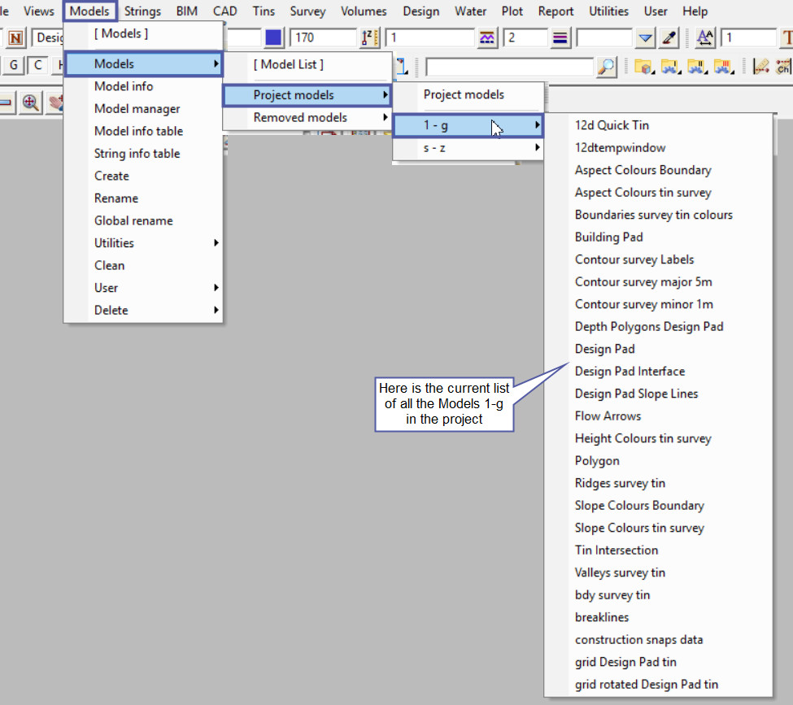Click the N name icon in toolbar
793x705 pixels.
(16, 38)
